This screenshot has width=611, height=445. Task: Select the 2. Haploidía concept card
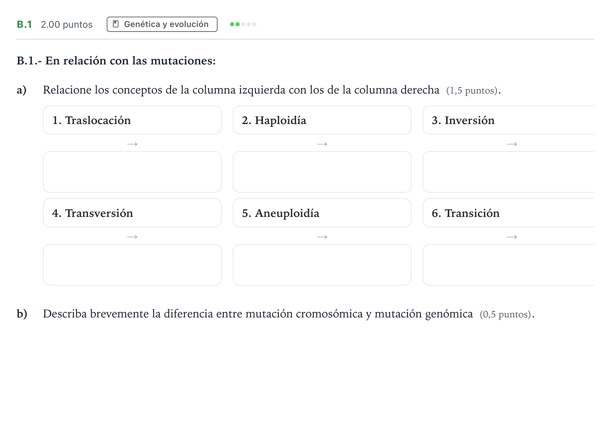(322, 120)
